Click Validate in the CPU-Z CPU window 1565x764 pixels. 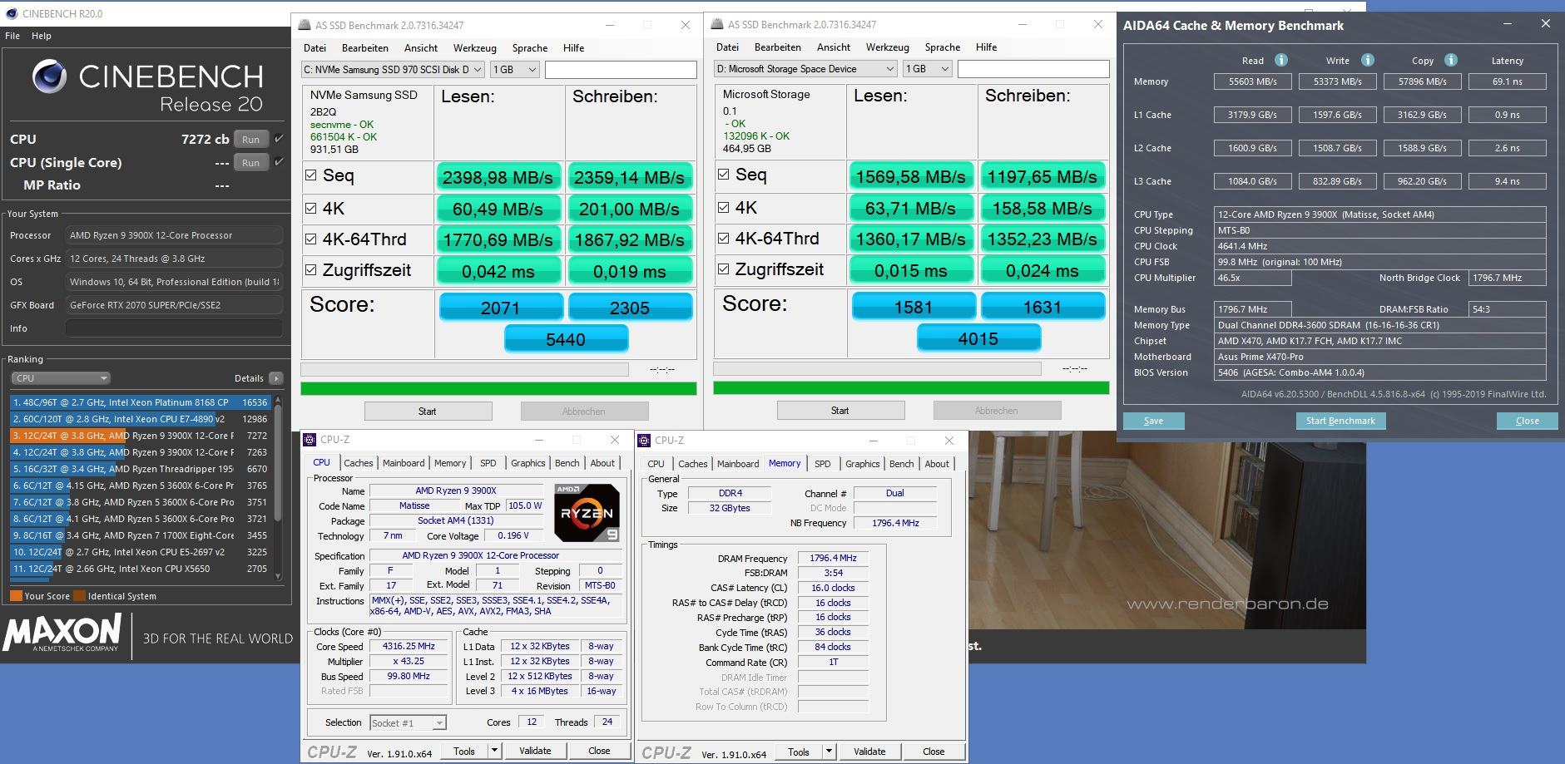535,751
